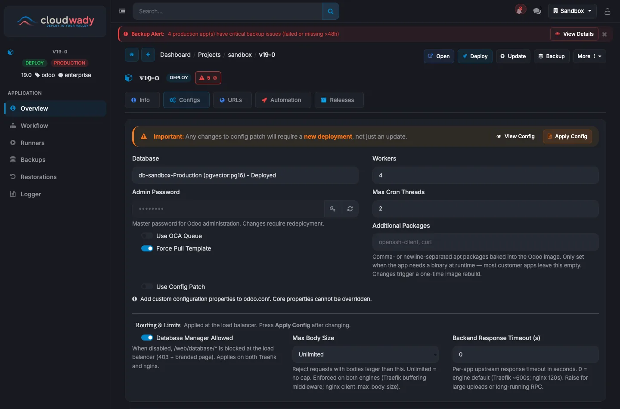Viewport: 620px width, 409px height.
Task: Click Dashboard in the breadcrumb
Action: (175, 55)
